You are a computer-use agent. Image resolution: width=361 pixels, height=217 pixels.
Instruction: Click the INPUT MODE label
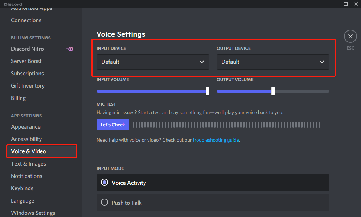tap(110, 168)
